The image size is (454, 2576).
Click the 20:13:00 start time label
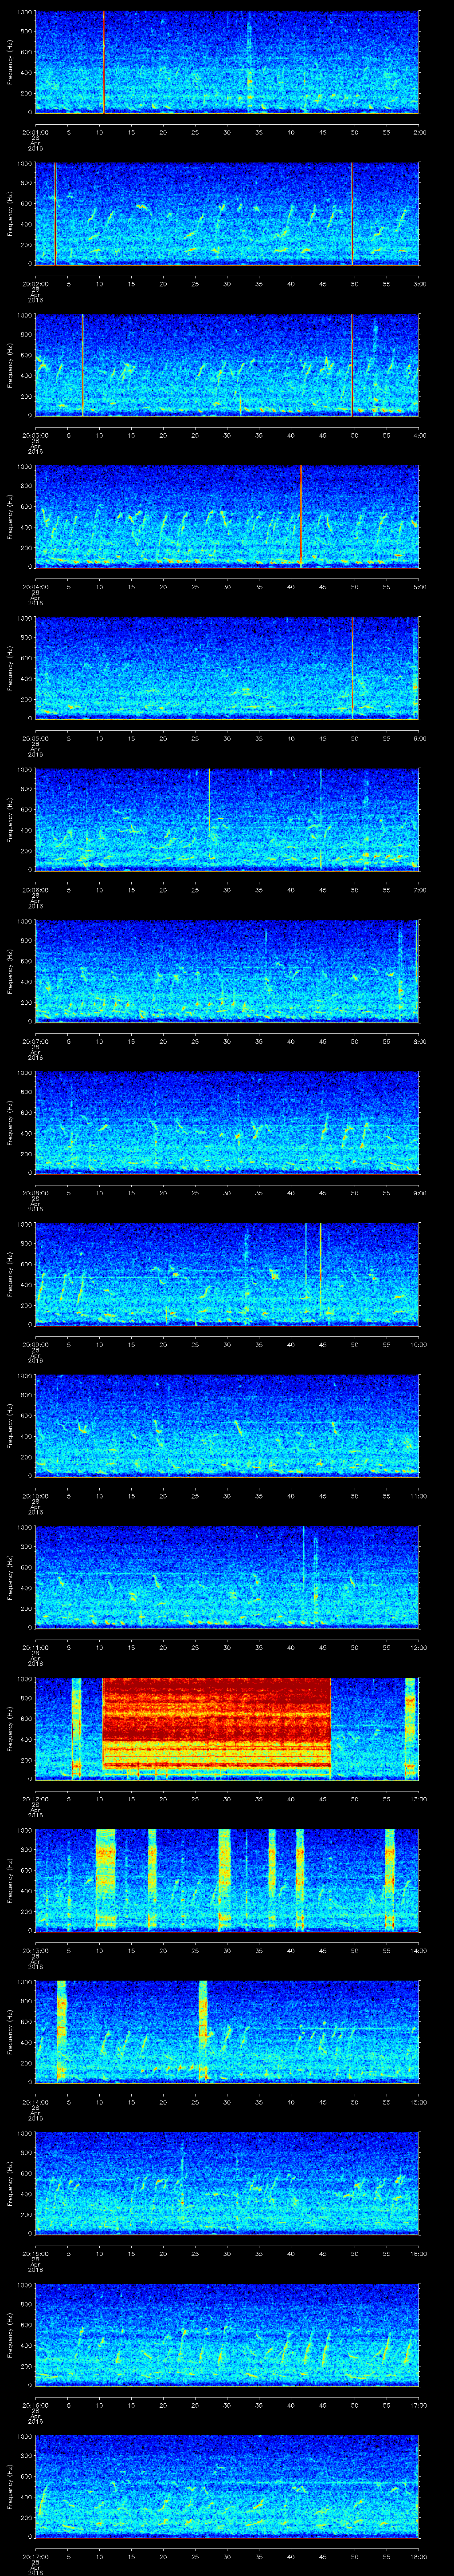[x=35, y=1950]
